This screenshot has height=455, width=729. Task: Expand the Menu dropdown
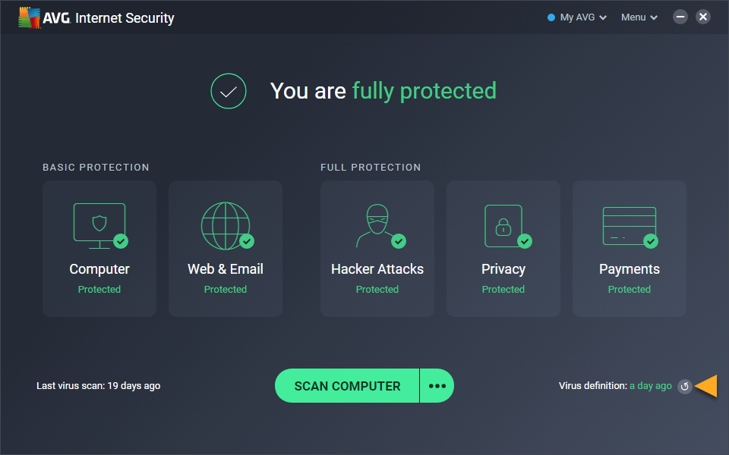coord(639,17)
